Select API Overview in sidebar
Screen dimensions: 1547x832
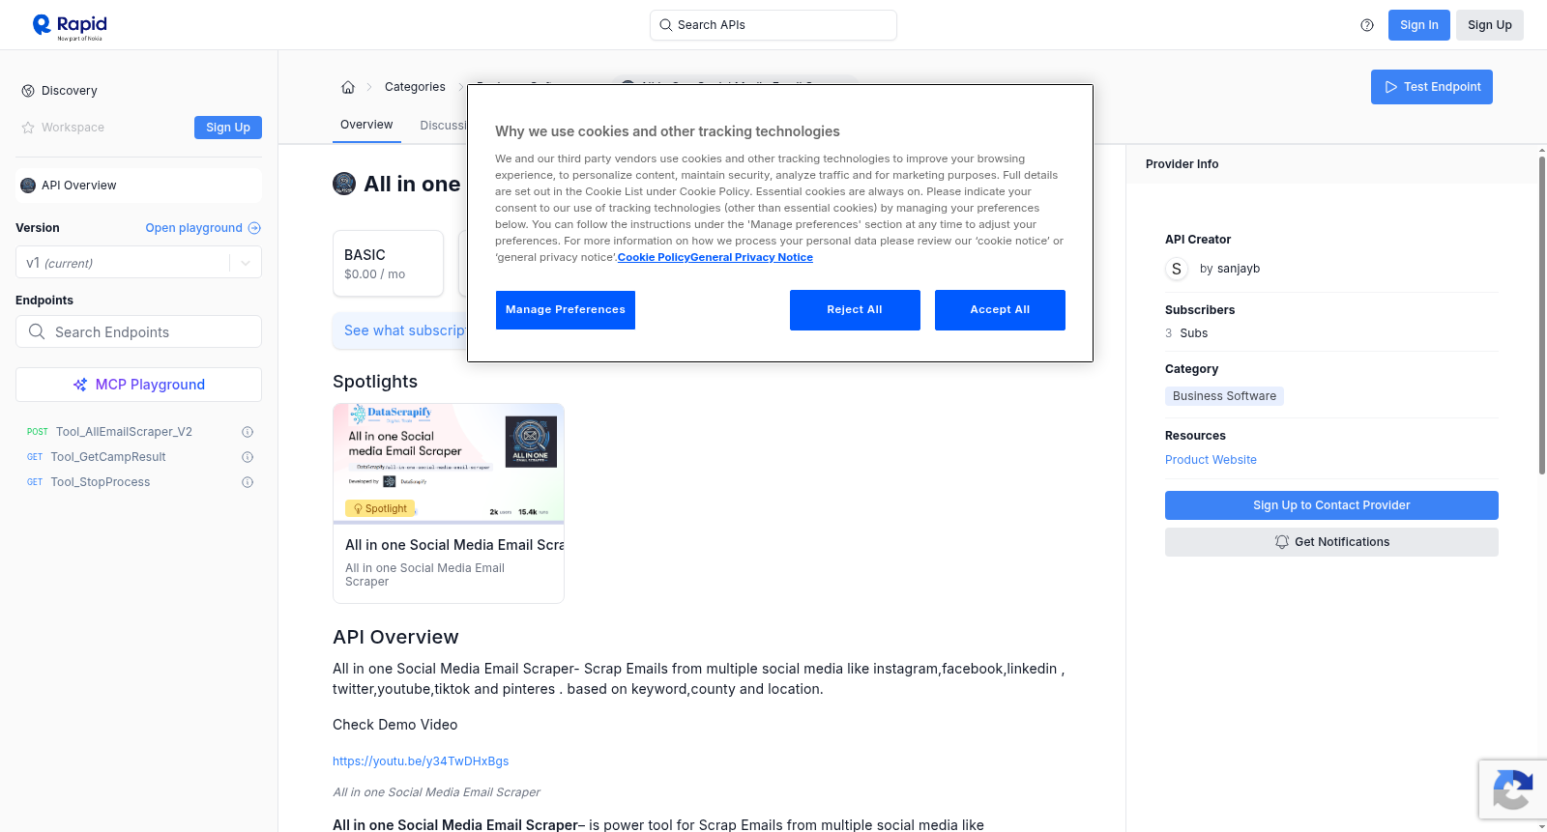(138, 186)
